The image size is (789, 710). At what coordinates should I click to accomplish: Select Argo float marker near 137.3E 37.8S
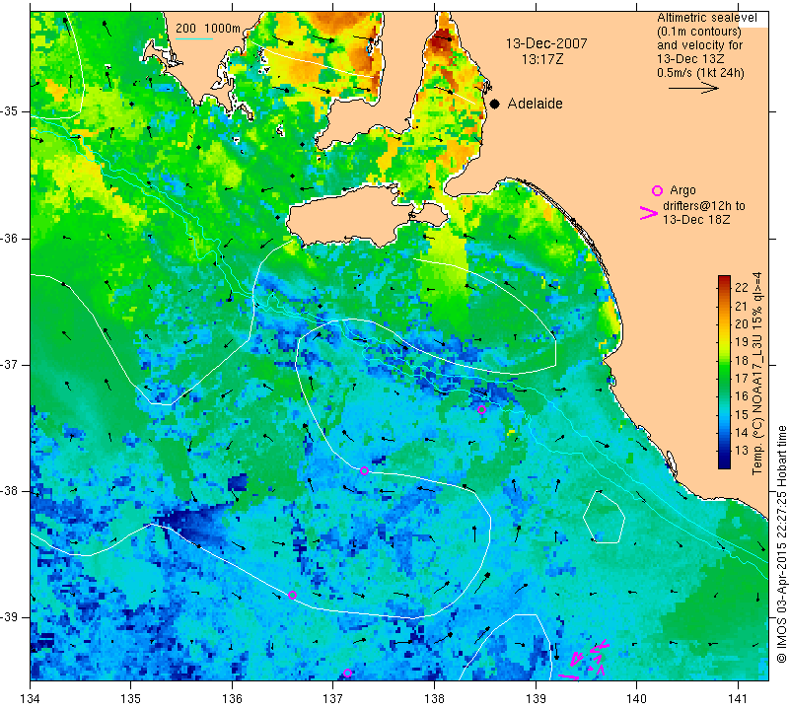(x=364, y=471)
